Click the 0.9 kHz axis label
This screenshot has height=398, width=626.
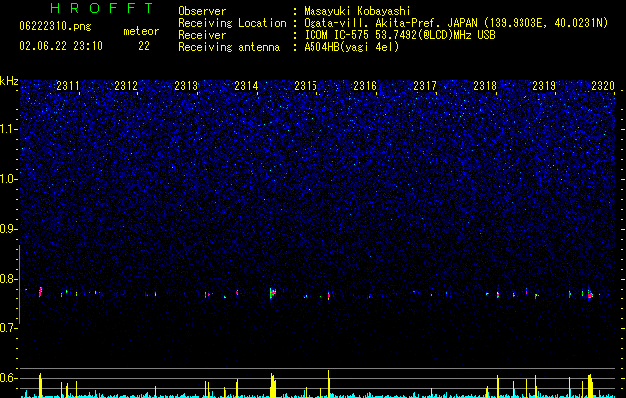coord(9,229)
